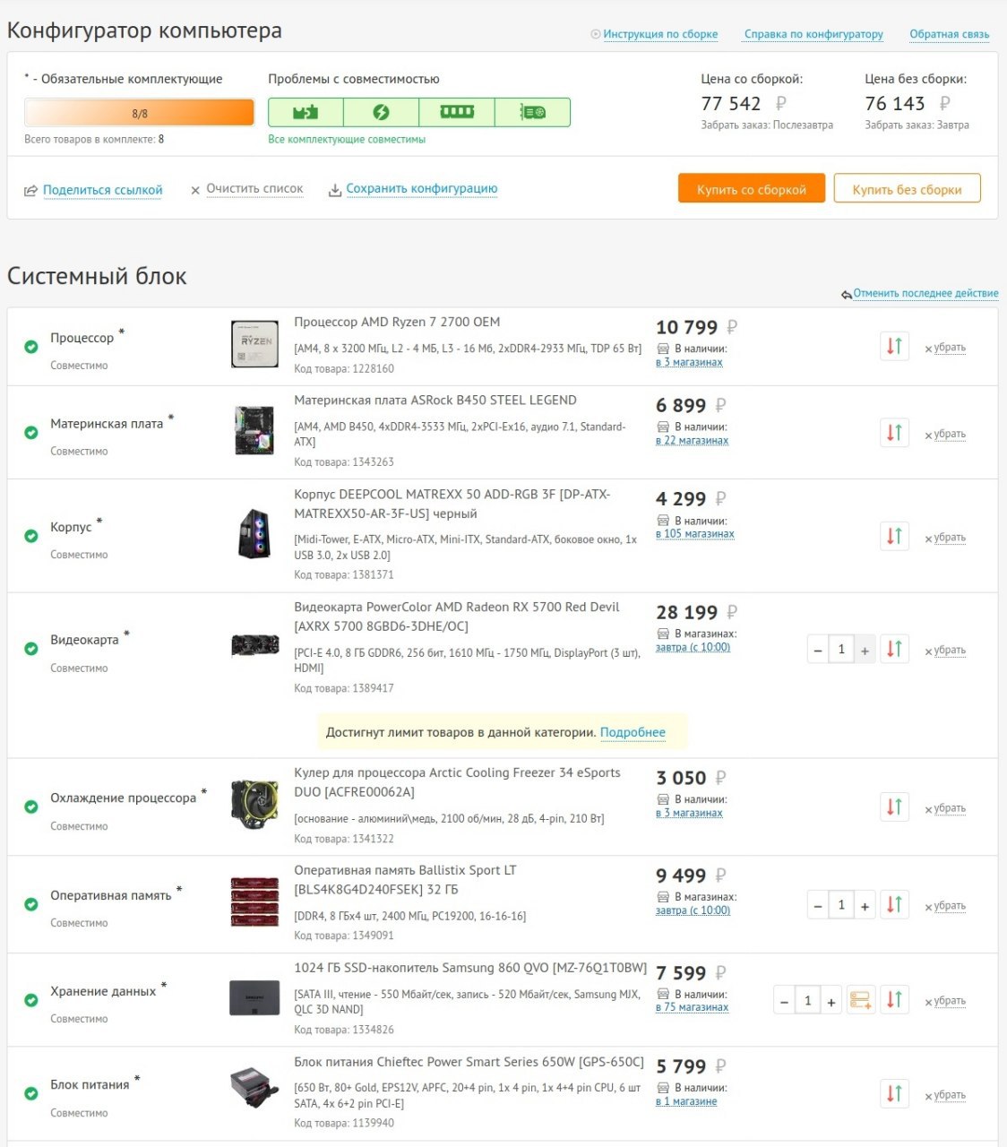The height and width of the screenshot is (1147, 1007).
Task: Open SSD availability в 75 магазинах
Action: pos(692,1007)
